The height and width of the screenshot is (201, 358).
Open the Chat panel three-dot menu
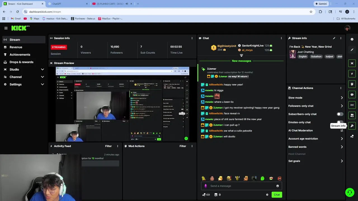coord(281,38)
